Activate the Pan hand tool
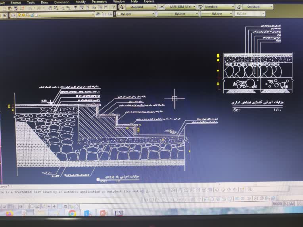 tap(50, 8)
